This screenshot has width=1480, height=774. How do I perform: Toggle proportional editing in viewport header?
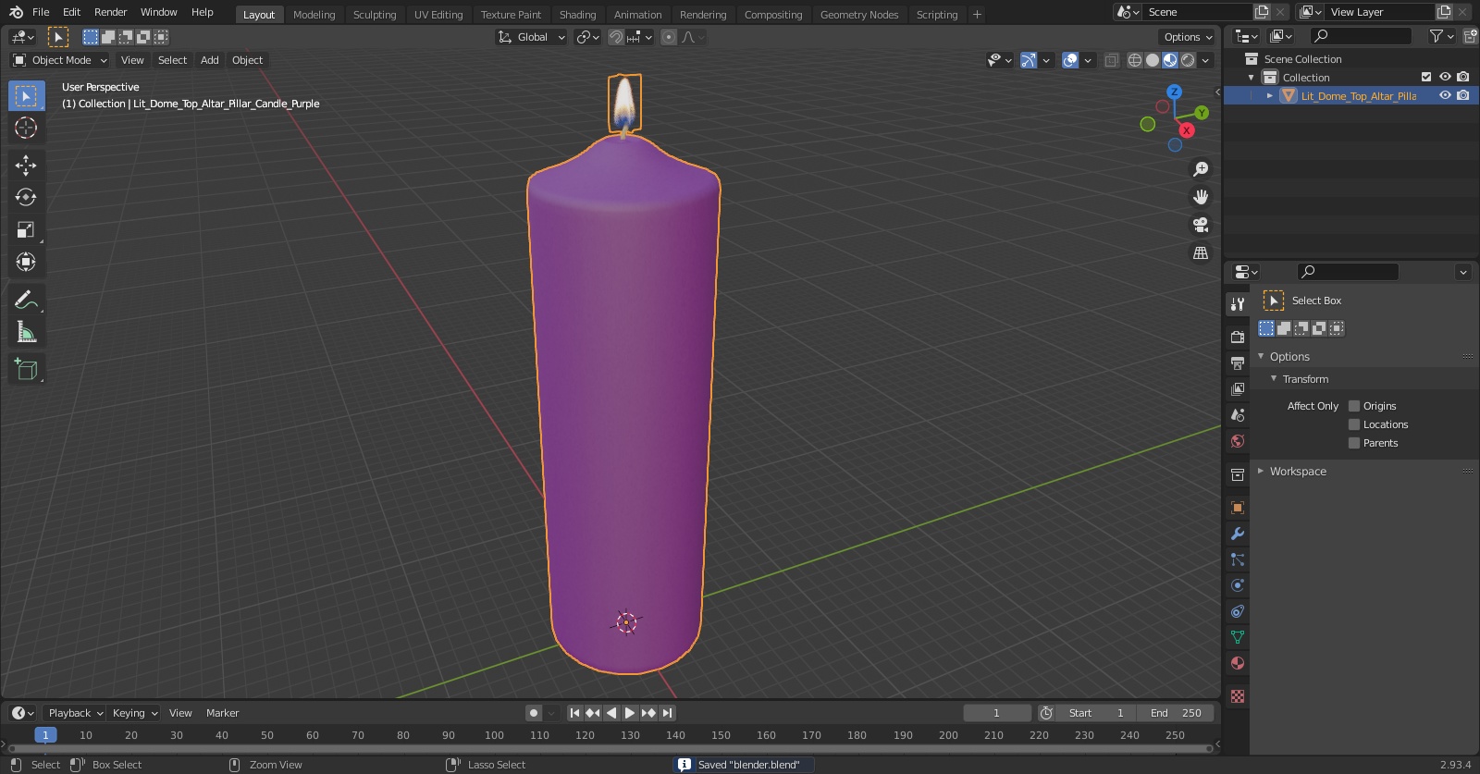[669, 37]
